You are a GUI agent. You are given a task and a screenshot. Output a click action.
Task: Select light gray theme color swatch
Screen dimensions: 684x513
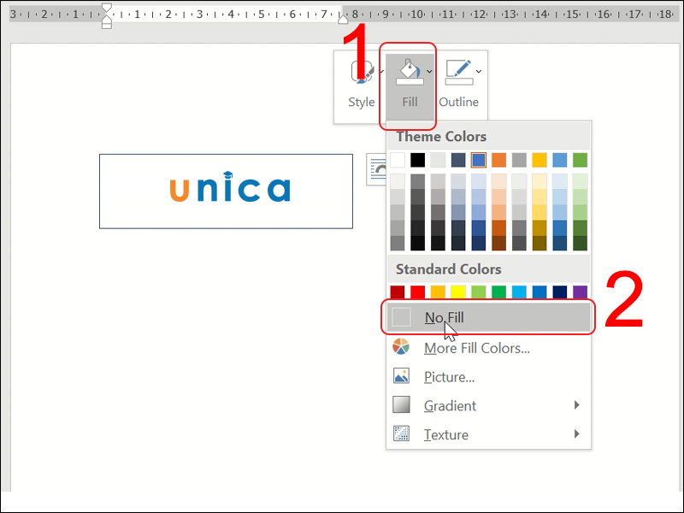(438, 160)
